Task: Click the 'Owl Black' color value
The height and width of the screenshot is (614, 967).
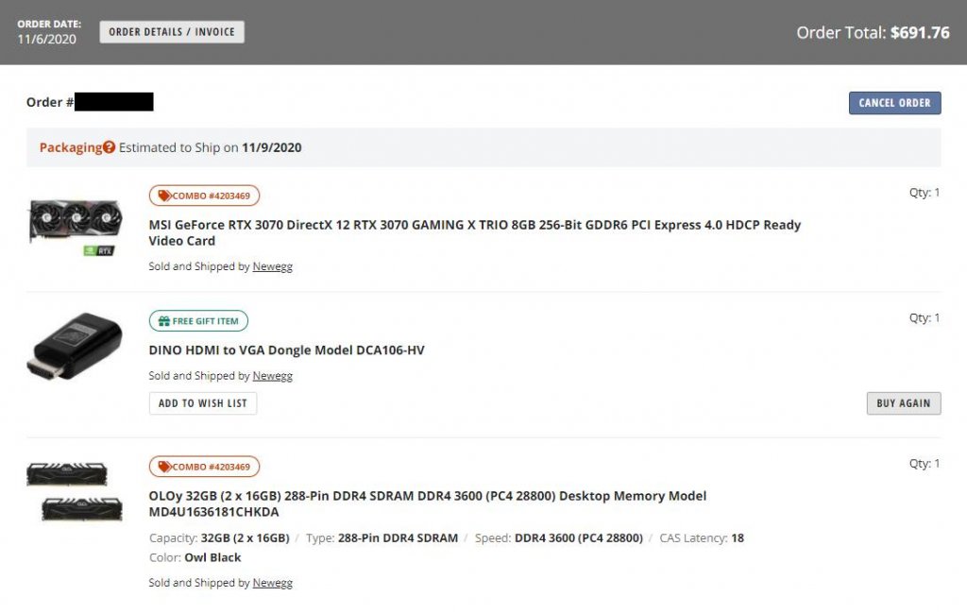Action: click(212, 558)
